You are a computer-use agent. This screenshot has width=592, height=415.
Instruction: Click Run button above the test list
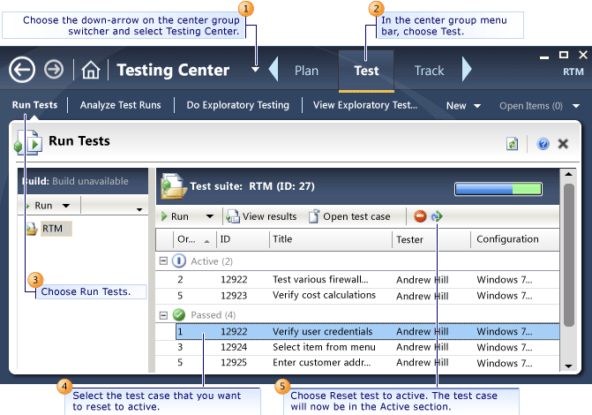[175, 216]
